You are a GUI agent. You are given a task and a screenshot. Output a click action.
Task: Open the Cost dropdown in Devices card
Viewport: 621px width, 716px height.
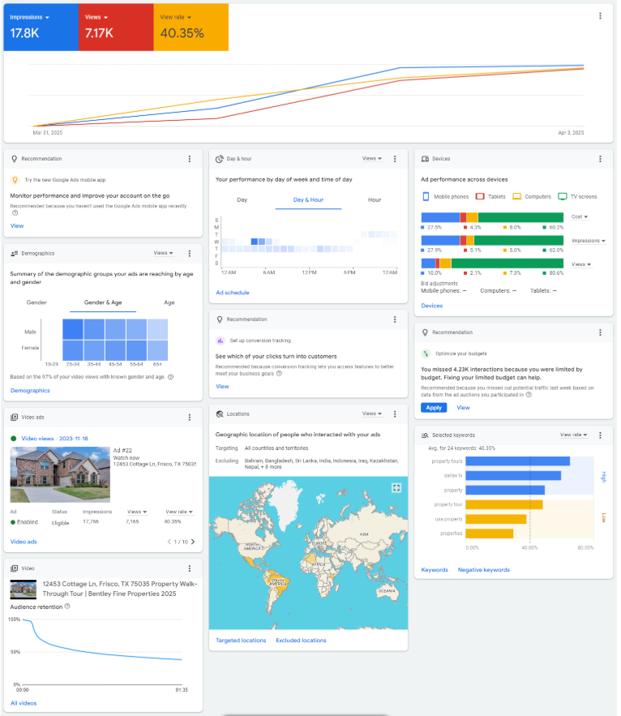579,217
